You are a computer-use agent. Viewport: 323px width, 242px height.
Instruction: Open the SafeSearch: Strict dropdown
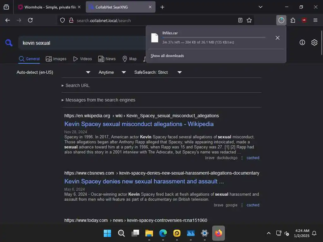pyautogui.click(x=158, y=72)
